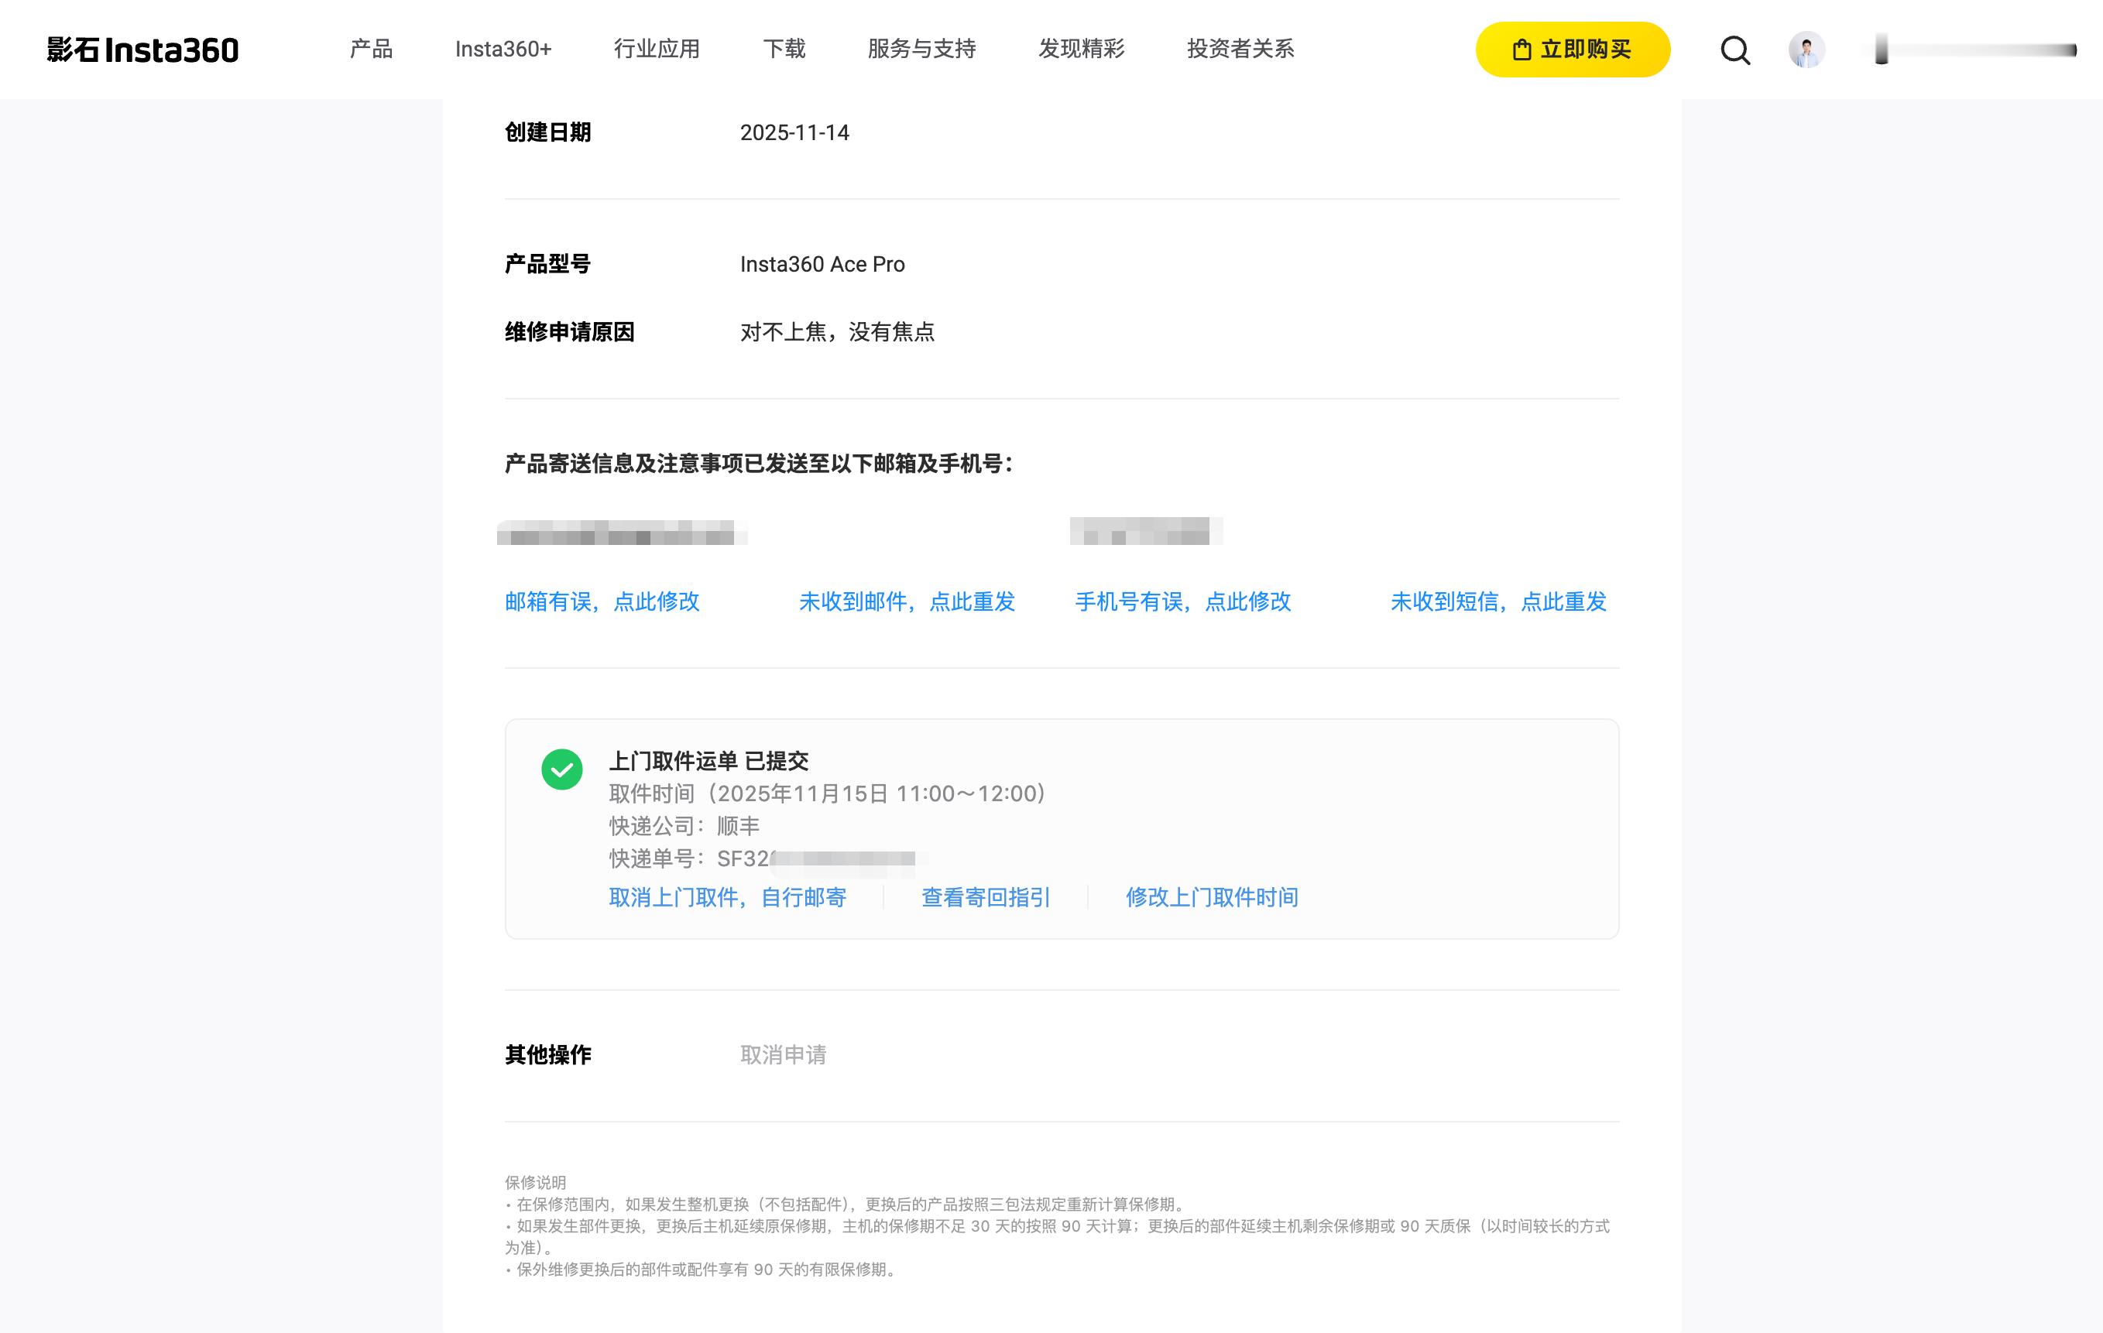Screen dimensions: 2103x1333
Task: Open 服务与支持 navigation menu
Action: 921,49
